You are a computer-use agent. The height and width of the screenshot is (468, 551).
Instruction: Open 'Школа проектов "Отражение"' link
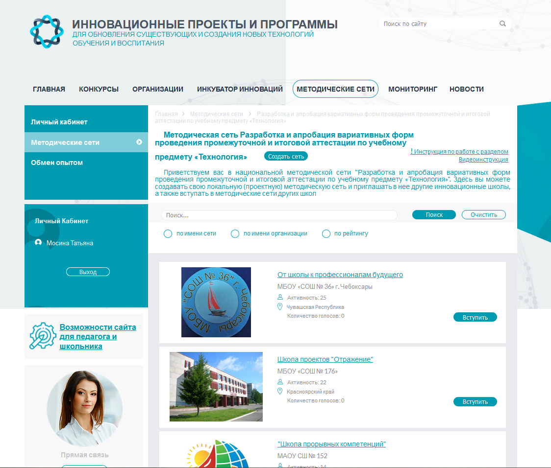(x=325, y=359)
